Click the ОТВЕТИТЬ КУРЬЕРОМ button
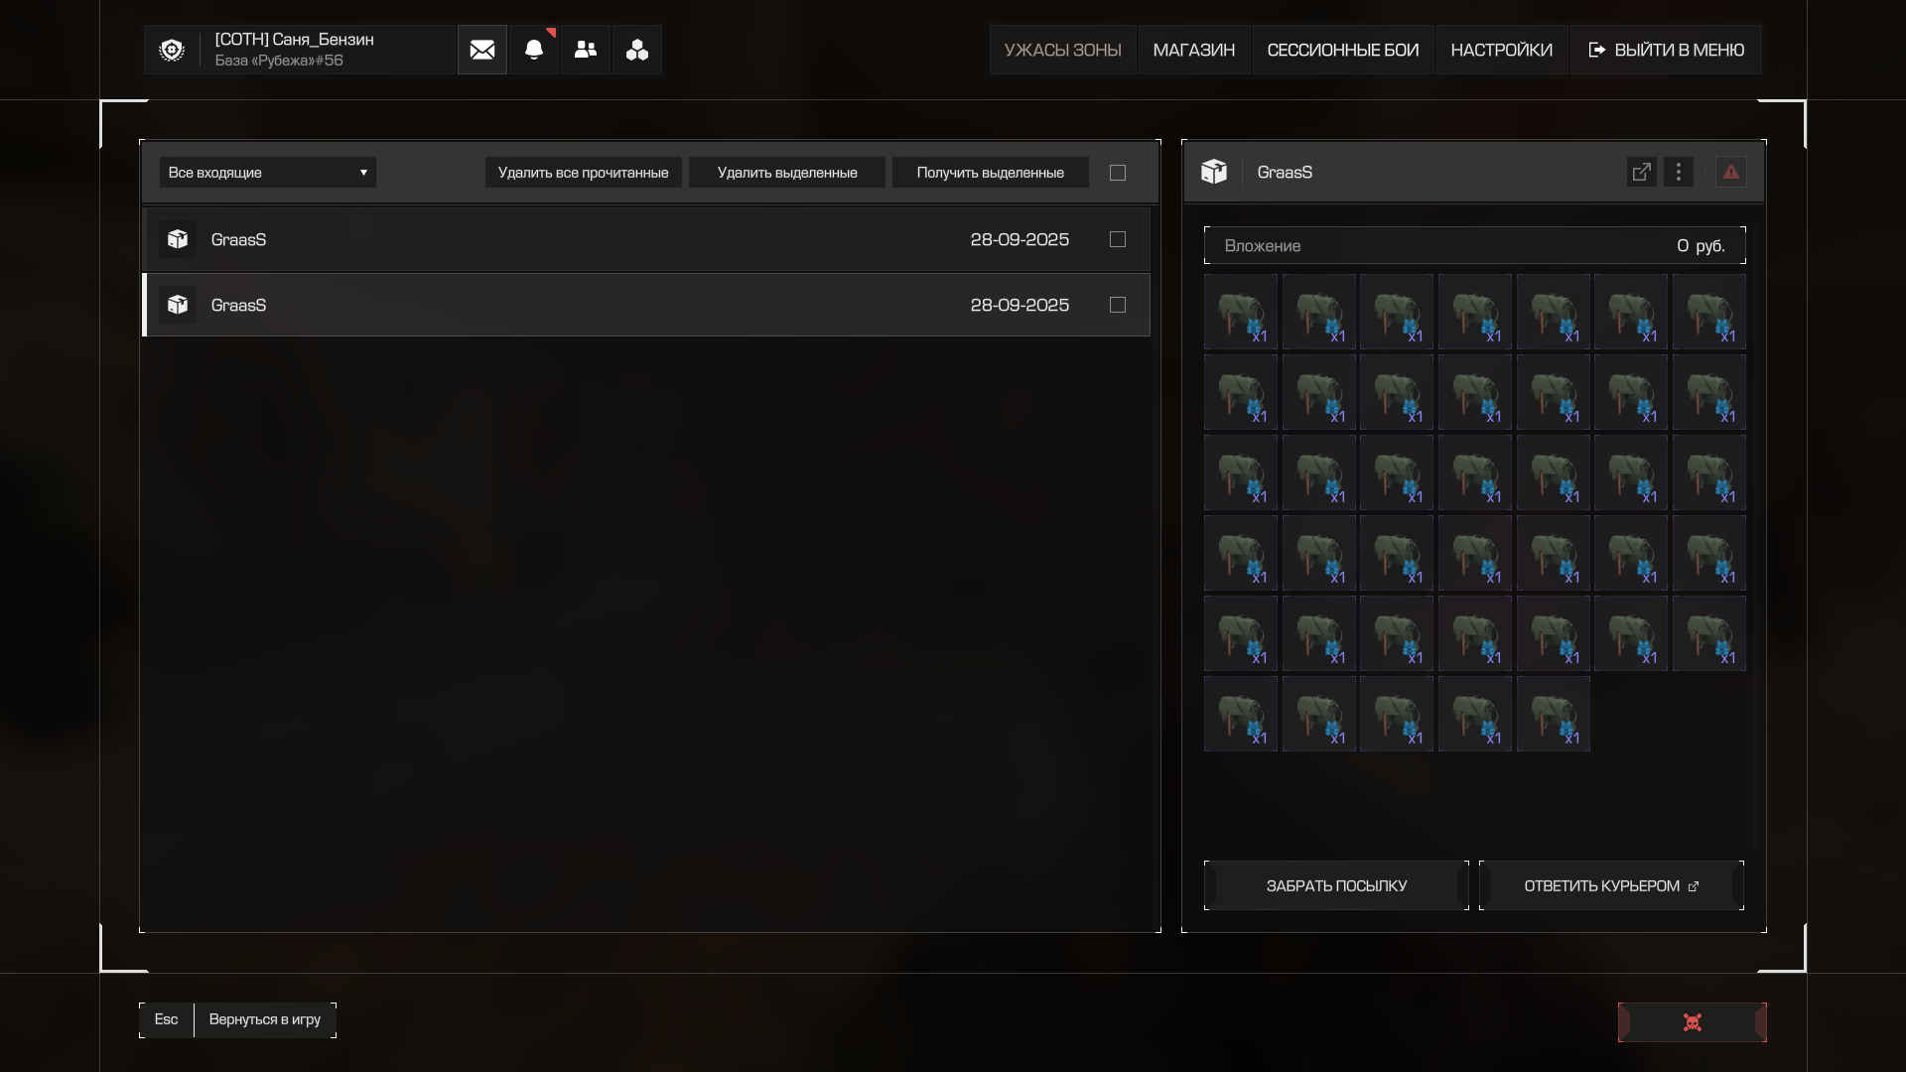1906x1072 pixels. (1611, 885)
